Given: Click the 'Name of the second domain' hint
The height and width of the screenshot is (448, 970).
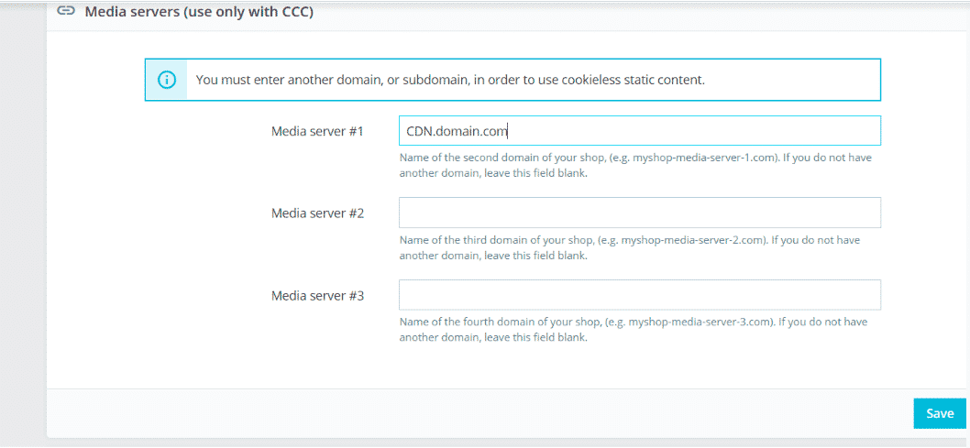Looking at the screenshot, I should 635,166.
